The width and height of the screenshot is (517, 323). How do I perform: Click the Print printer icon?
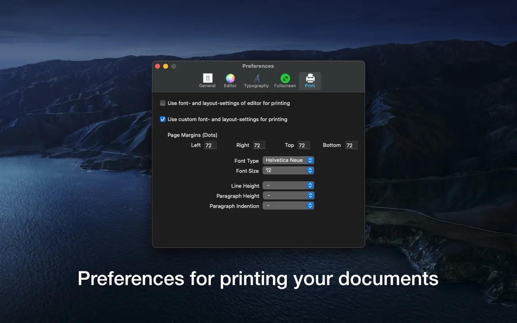(x=310, y=78)
